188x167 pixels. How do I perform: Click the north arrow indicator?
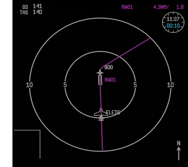179,150
